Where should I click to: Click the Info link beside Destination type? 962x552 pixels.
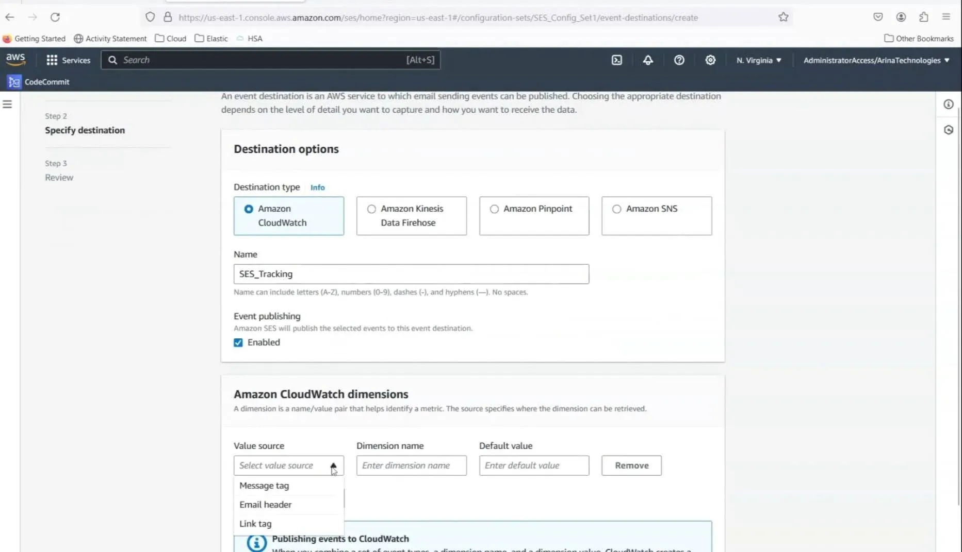317,188
